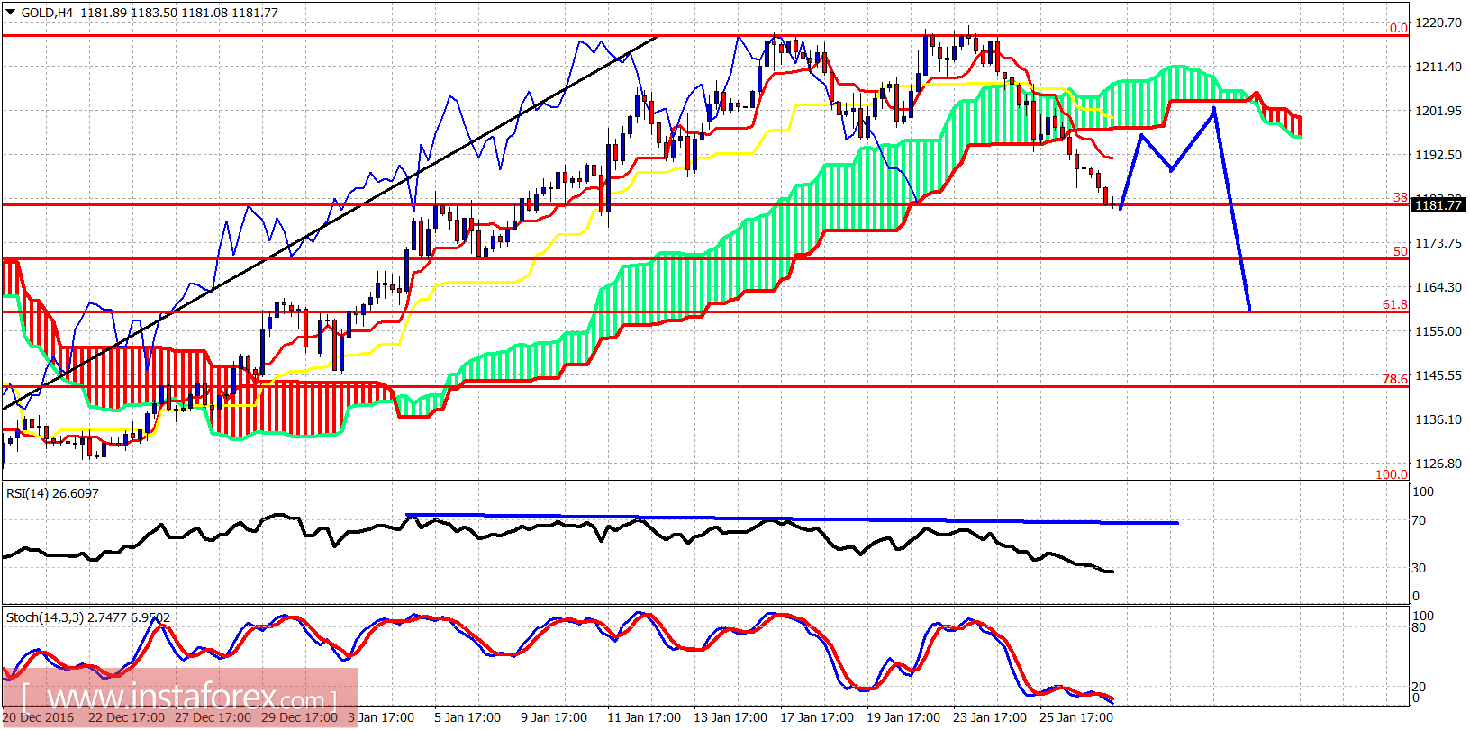Select the 50 Fibonacci level label
Screen dimensions: 1470x730
coord(1401,251)
